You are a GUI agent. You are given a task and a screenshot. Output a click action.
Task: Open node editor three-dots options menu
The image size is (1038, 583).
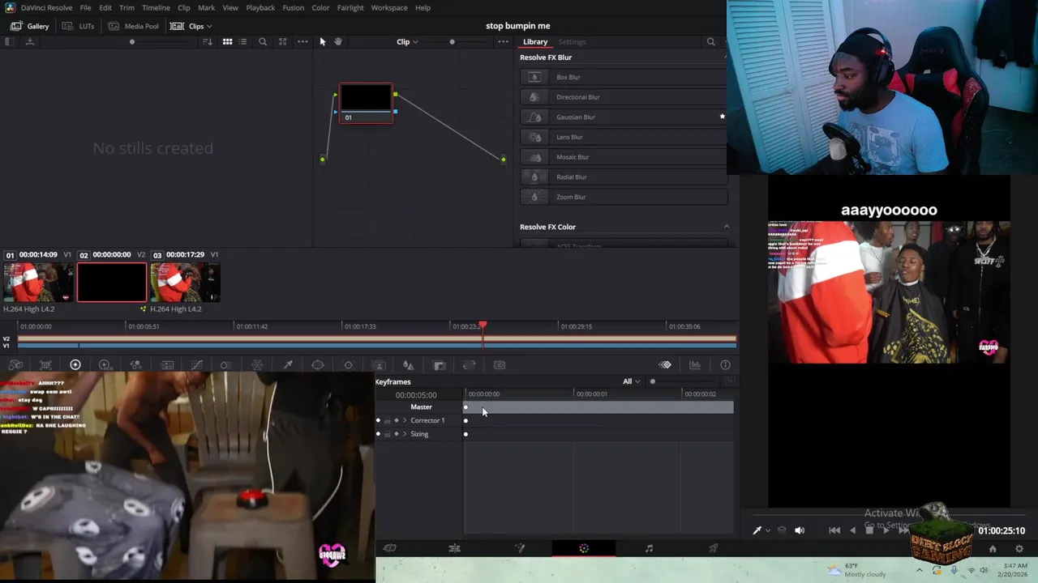point(504,41)
